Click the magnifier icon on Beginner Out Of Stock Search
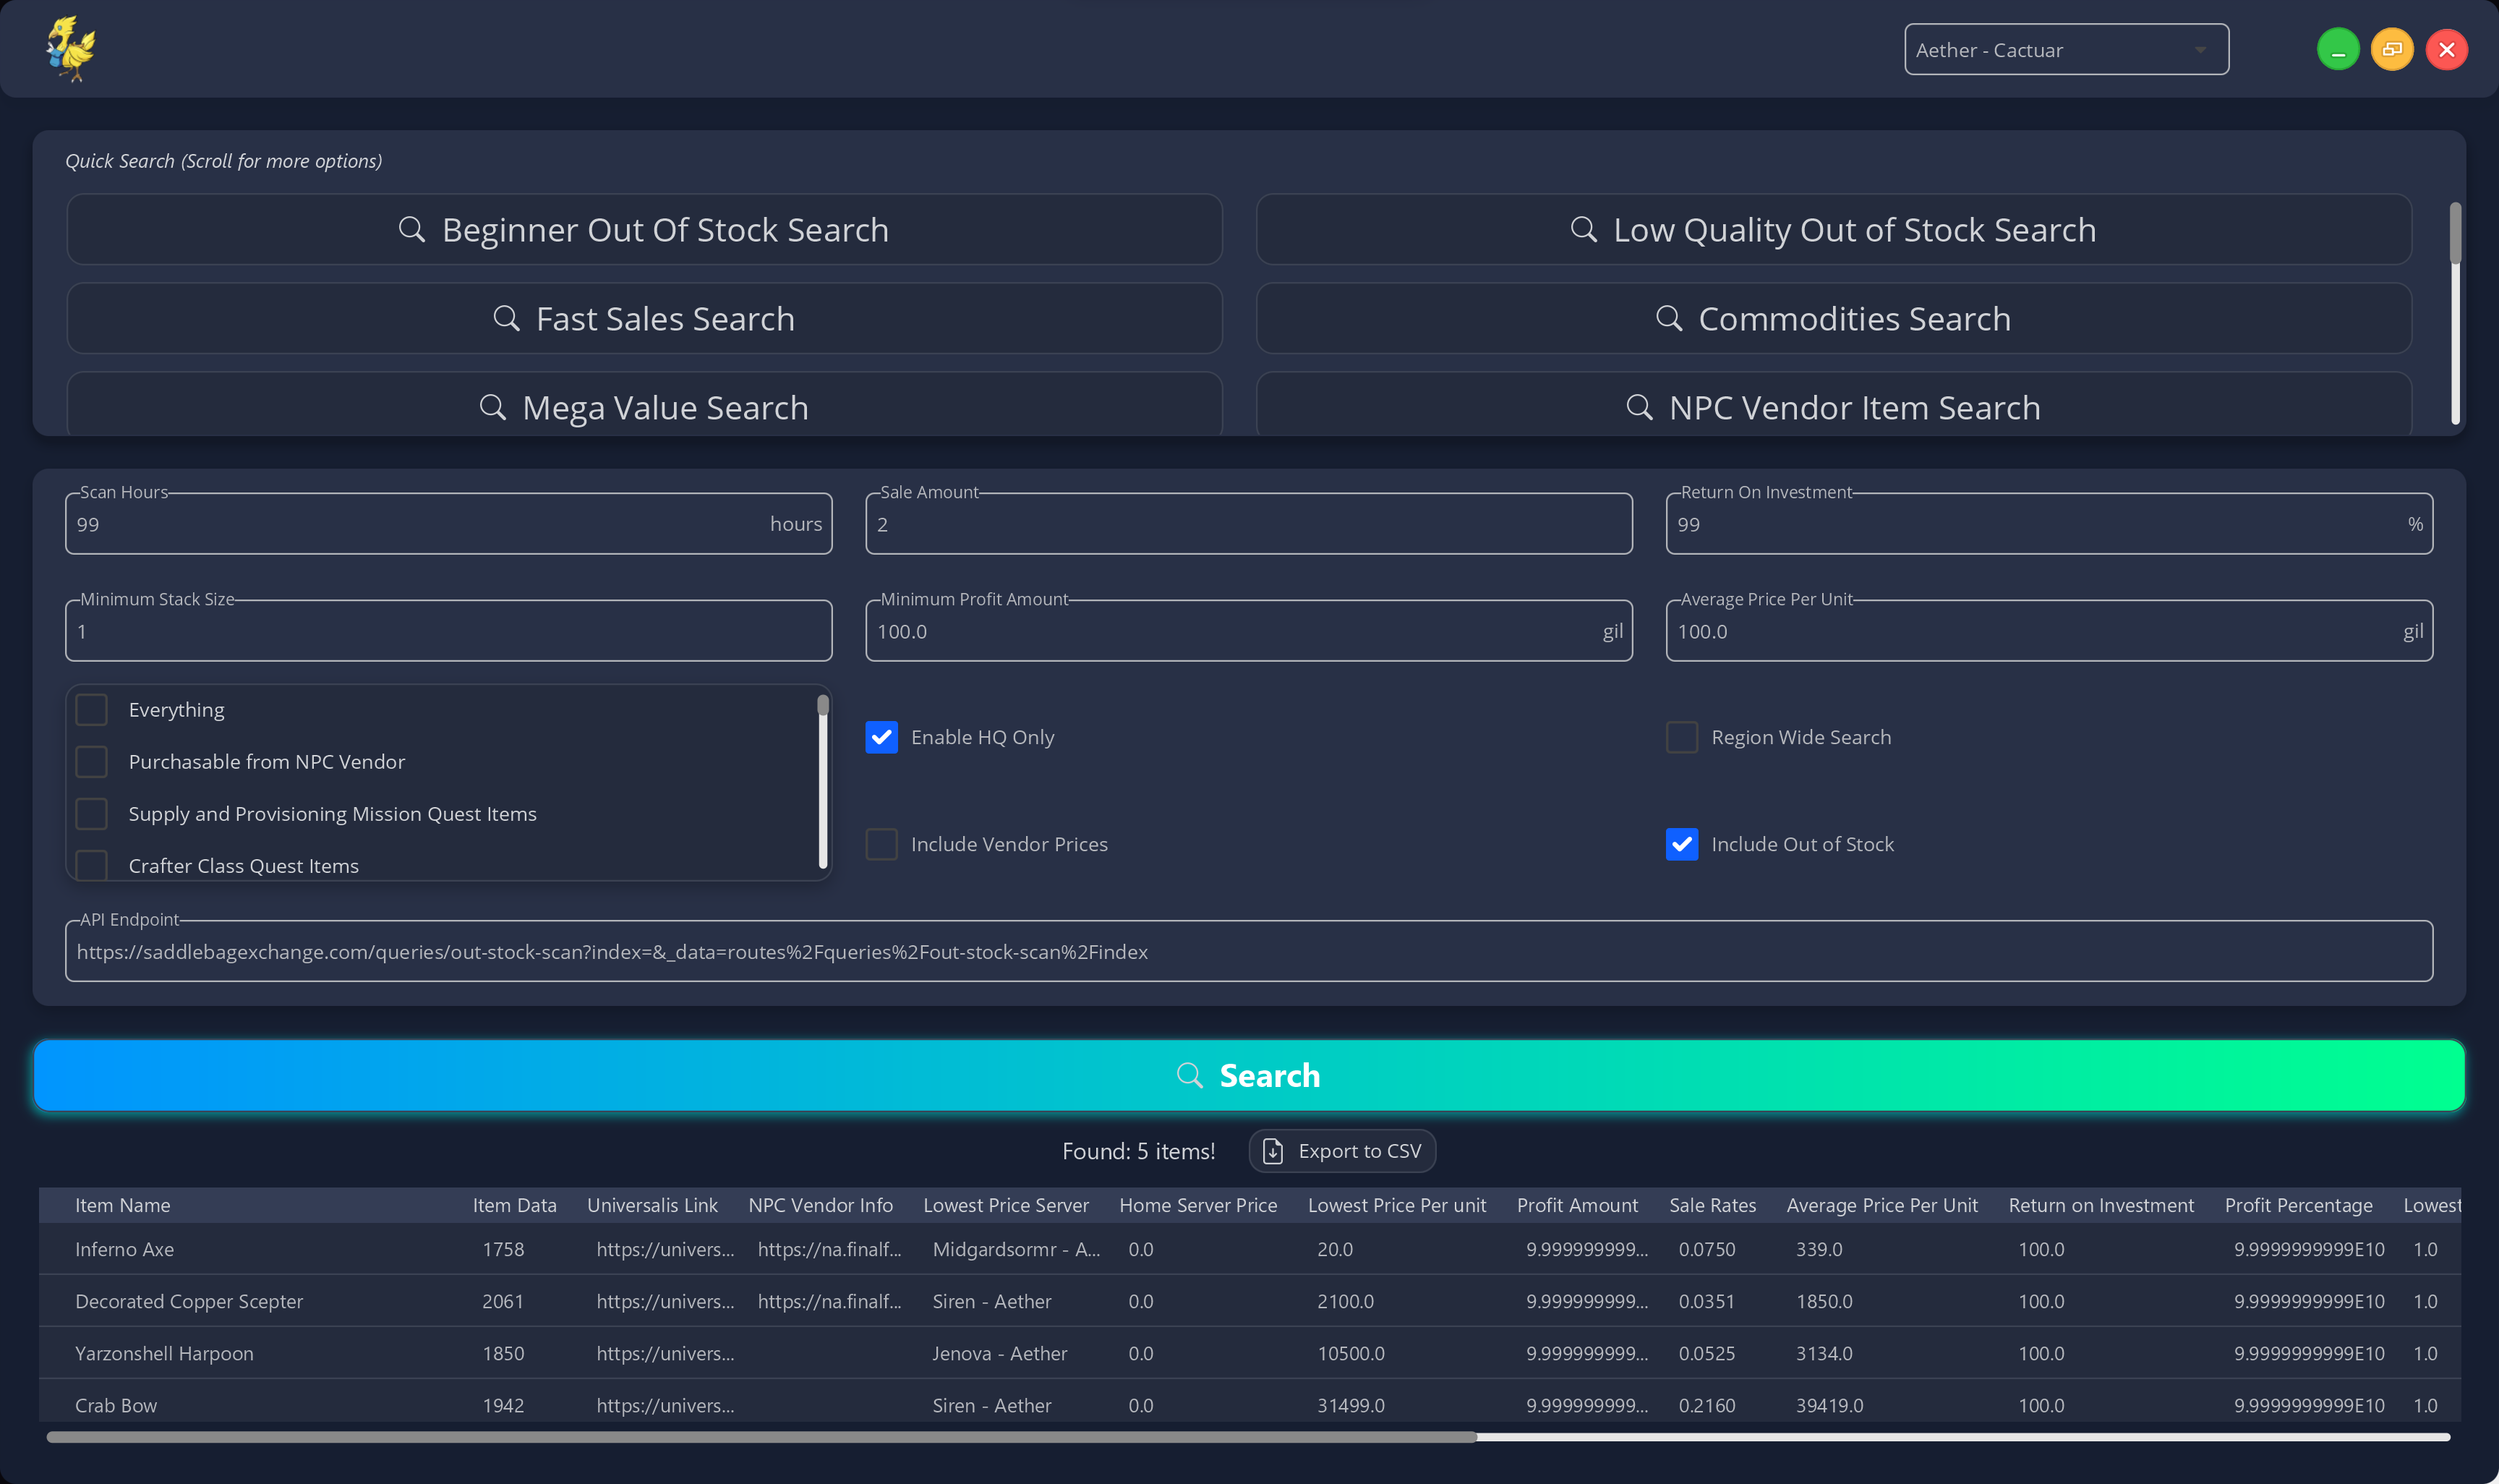Screen dimensions: 2499x1484 [x=413, y=229]
